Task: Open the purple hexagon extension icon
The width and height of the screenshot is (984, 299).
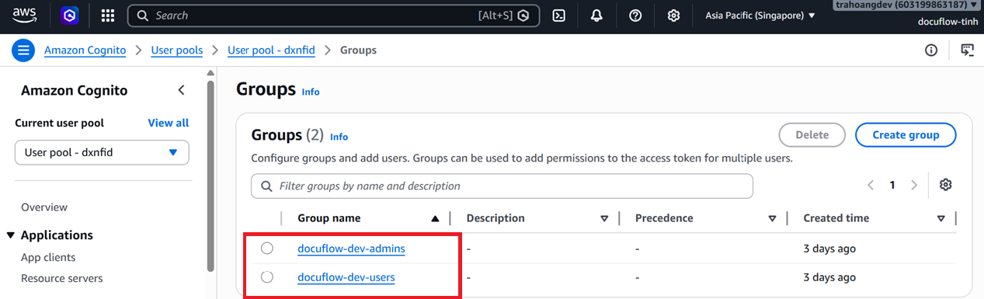Action: (x=69, y=15)
